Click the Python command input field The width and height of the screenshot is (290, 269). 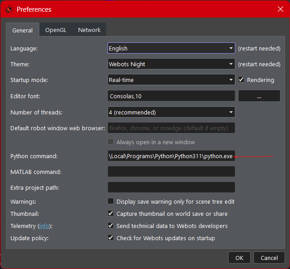pos(171,156)
